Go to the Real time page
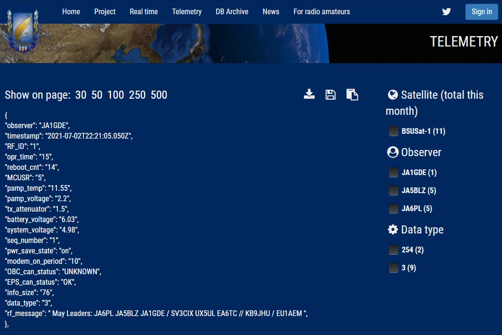 pyautogui.click(x=144, y=12)
